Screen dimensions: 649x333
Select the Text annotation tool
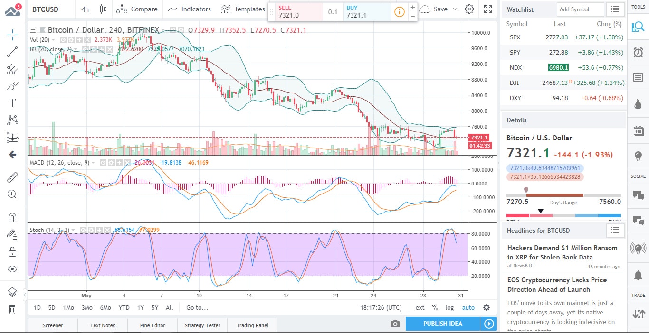(12, 103)
